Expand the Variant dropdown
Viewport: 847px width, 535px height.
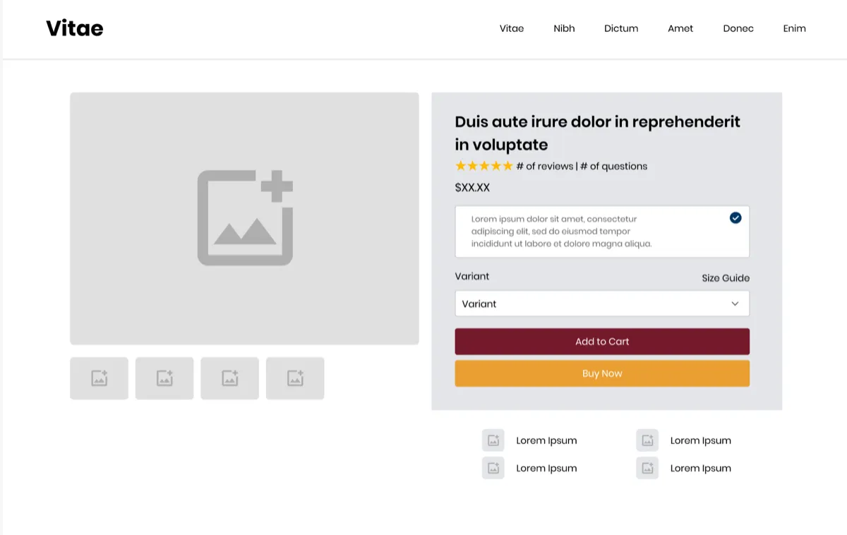[602, 303]
